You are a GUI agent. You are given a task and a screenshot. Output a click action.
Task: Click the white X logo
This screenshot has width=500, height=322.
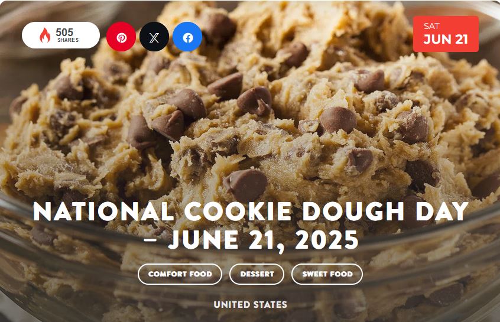tap(154, 38)
